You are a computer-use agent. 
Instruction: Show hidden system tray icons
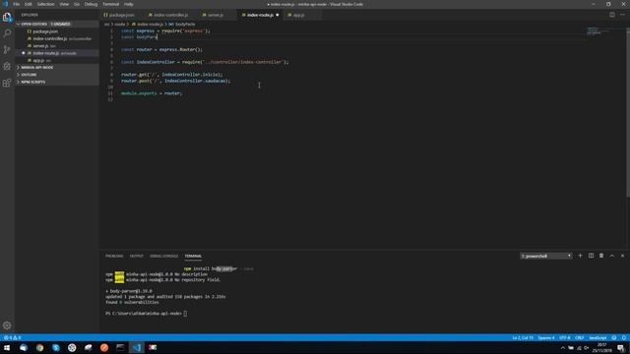[562, 348]
